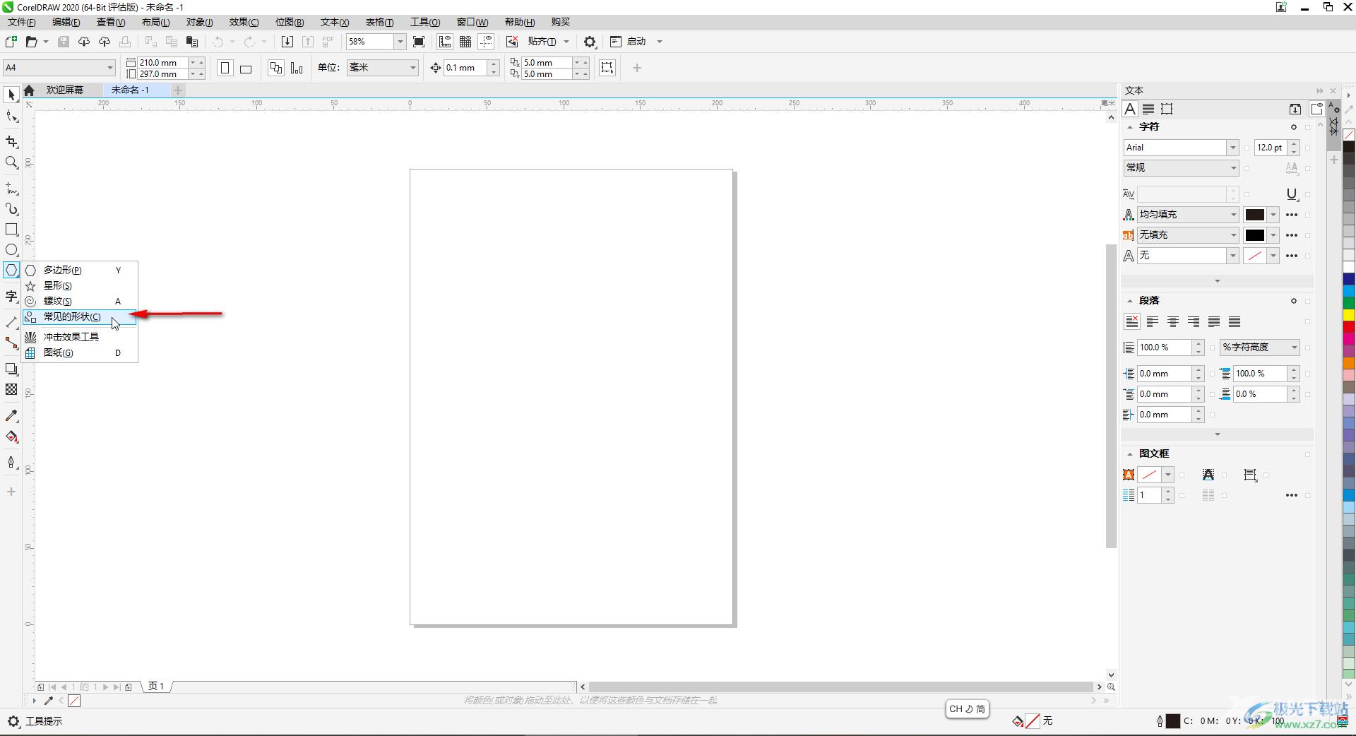
Task: Select the Transparency checker tool
Action: click(x=11, y=389)
